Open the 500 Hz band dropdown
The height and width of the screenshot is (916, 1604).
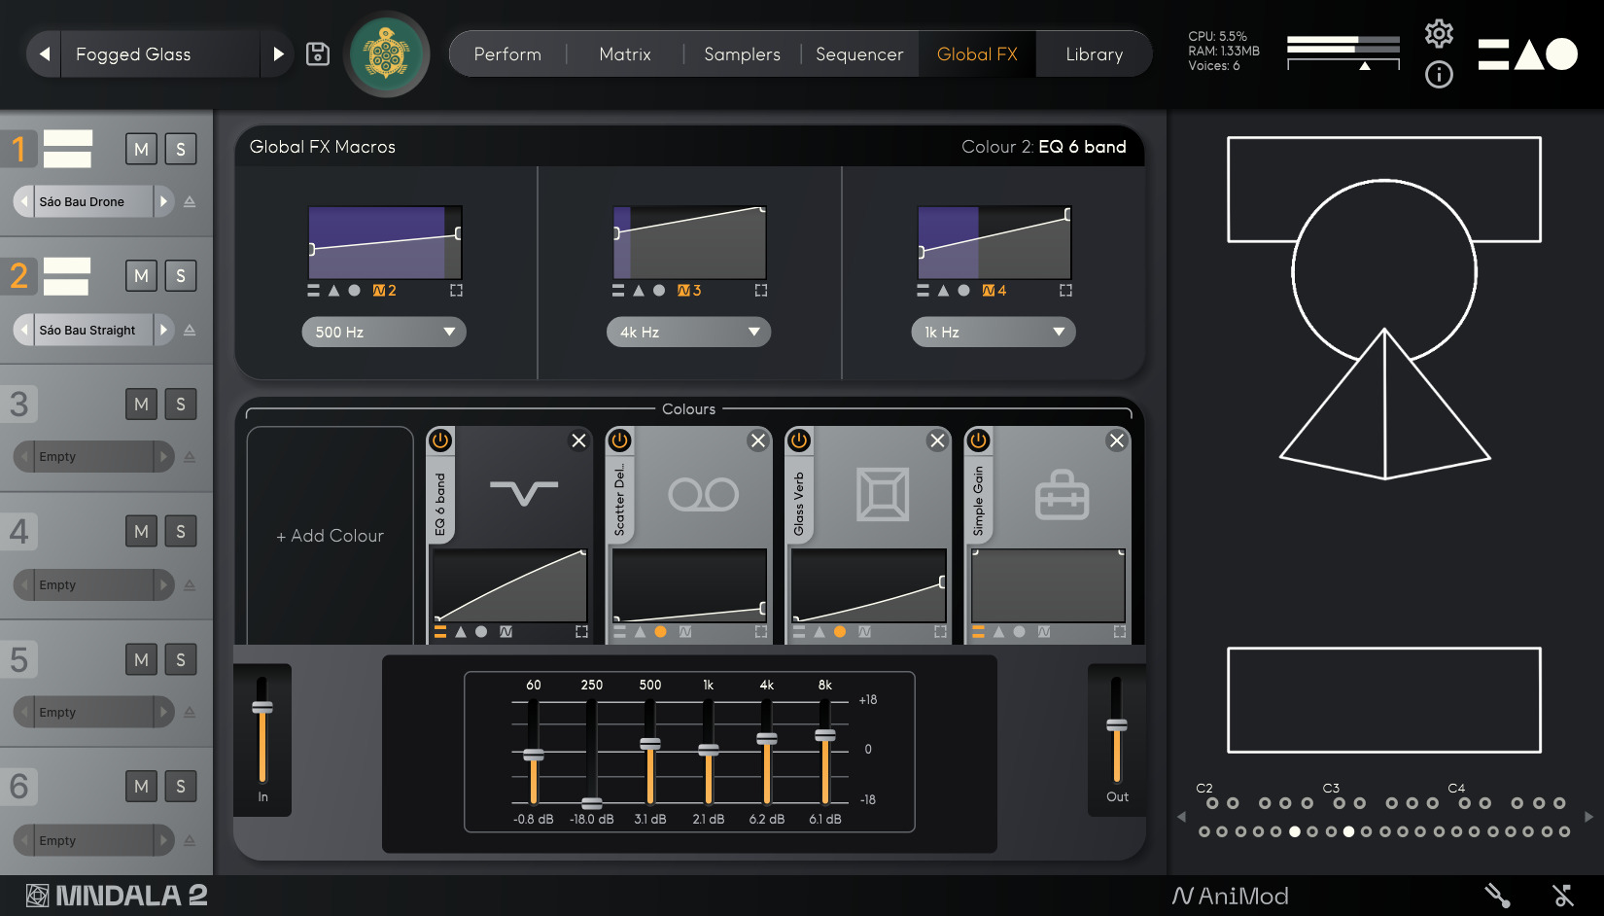384,332
